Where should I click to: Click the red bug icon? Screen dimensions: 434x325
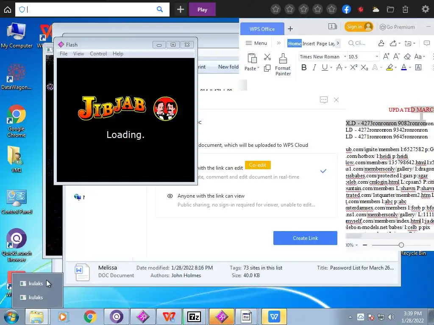coord(360,9)
